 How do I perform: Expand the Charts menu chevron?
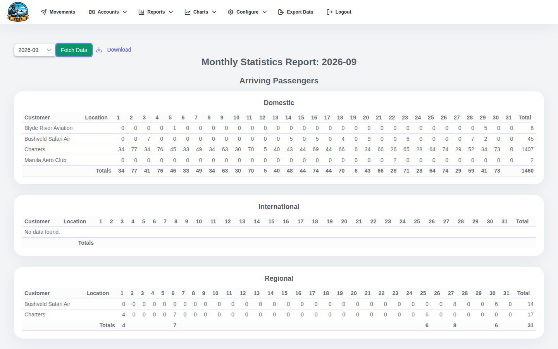(x=214, y=12)
